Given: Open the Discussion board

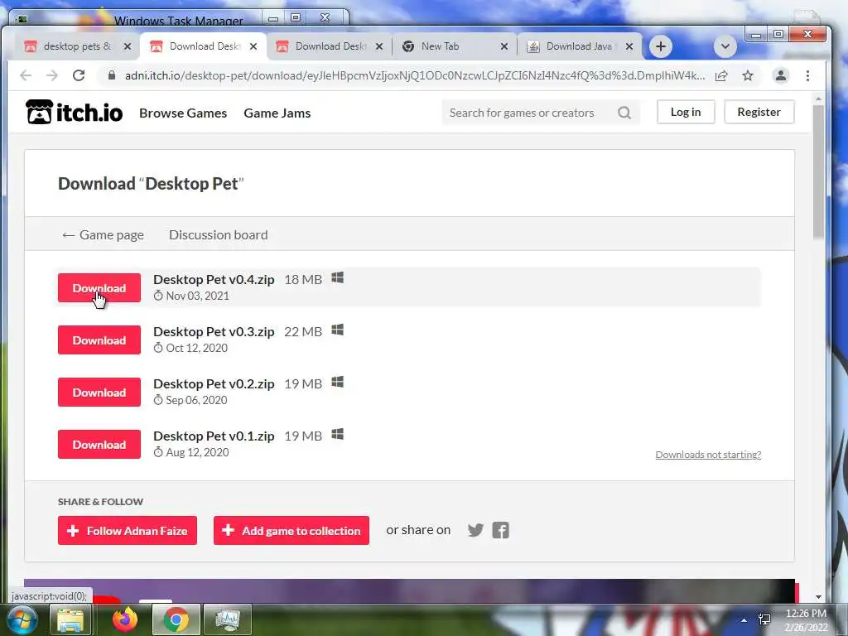Looking at the screenshot, I should [219, 234].
